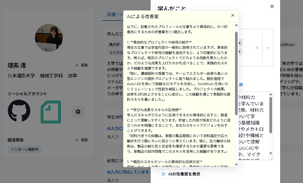Click the pencil icon beside 就活状況
Screen dimensions: 303x183
pos(77,140)
